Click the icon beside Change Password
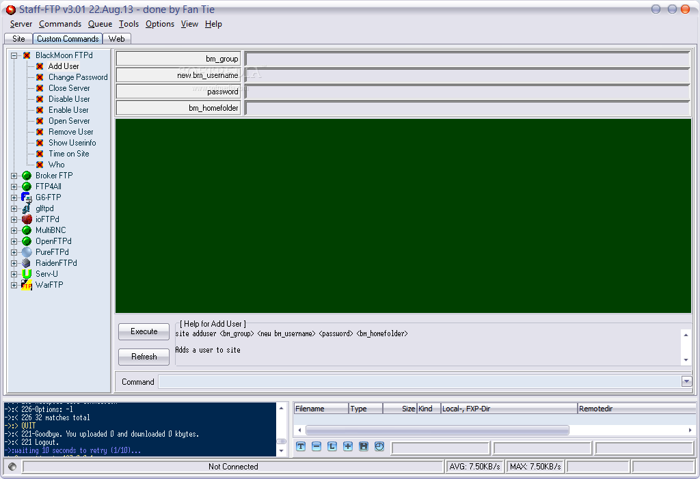Viewport: 700px width, 479px height. [40, 77]
